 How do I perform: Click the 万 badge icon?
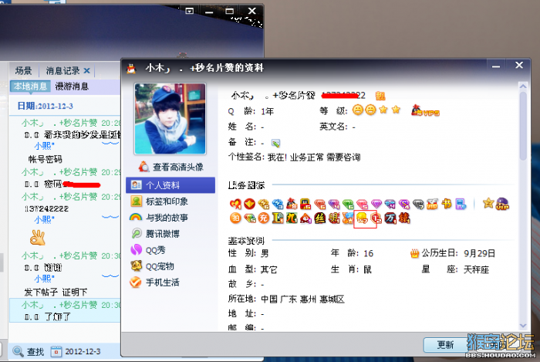[390, 218]
